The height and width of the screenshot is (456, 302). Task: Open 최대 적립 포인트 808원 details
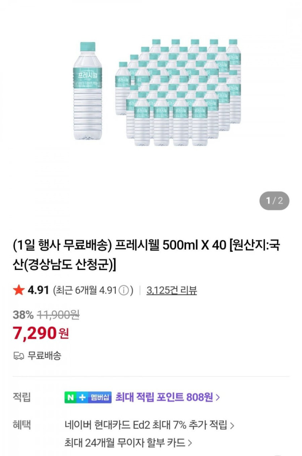164,397
